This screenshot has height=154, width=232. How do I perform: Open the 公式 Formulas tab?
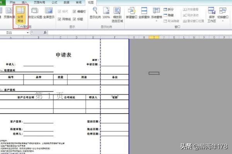55,2
